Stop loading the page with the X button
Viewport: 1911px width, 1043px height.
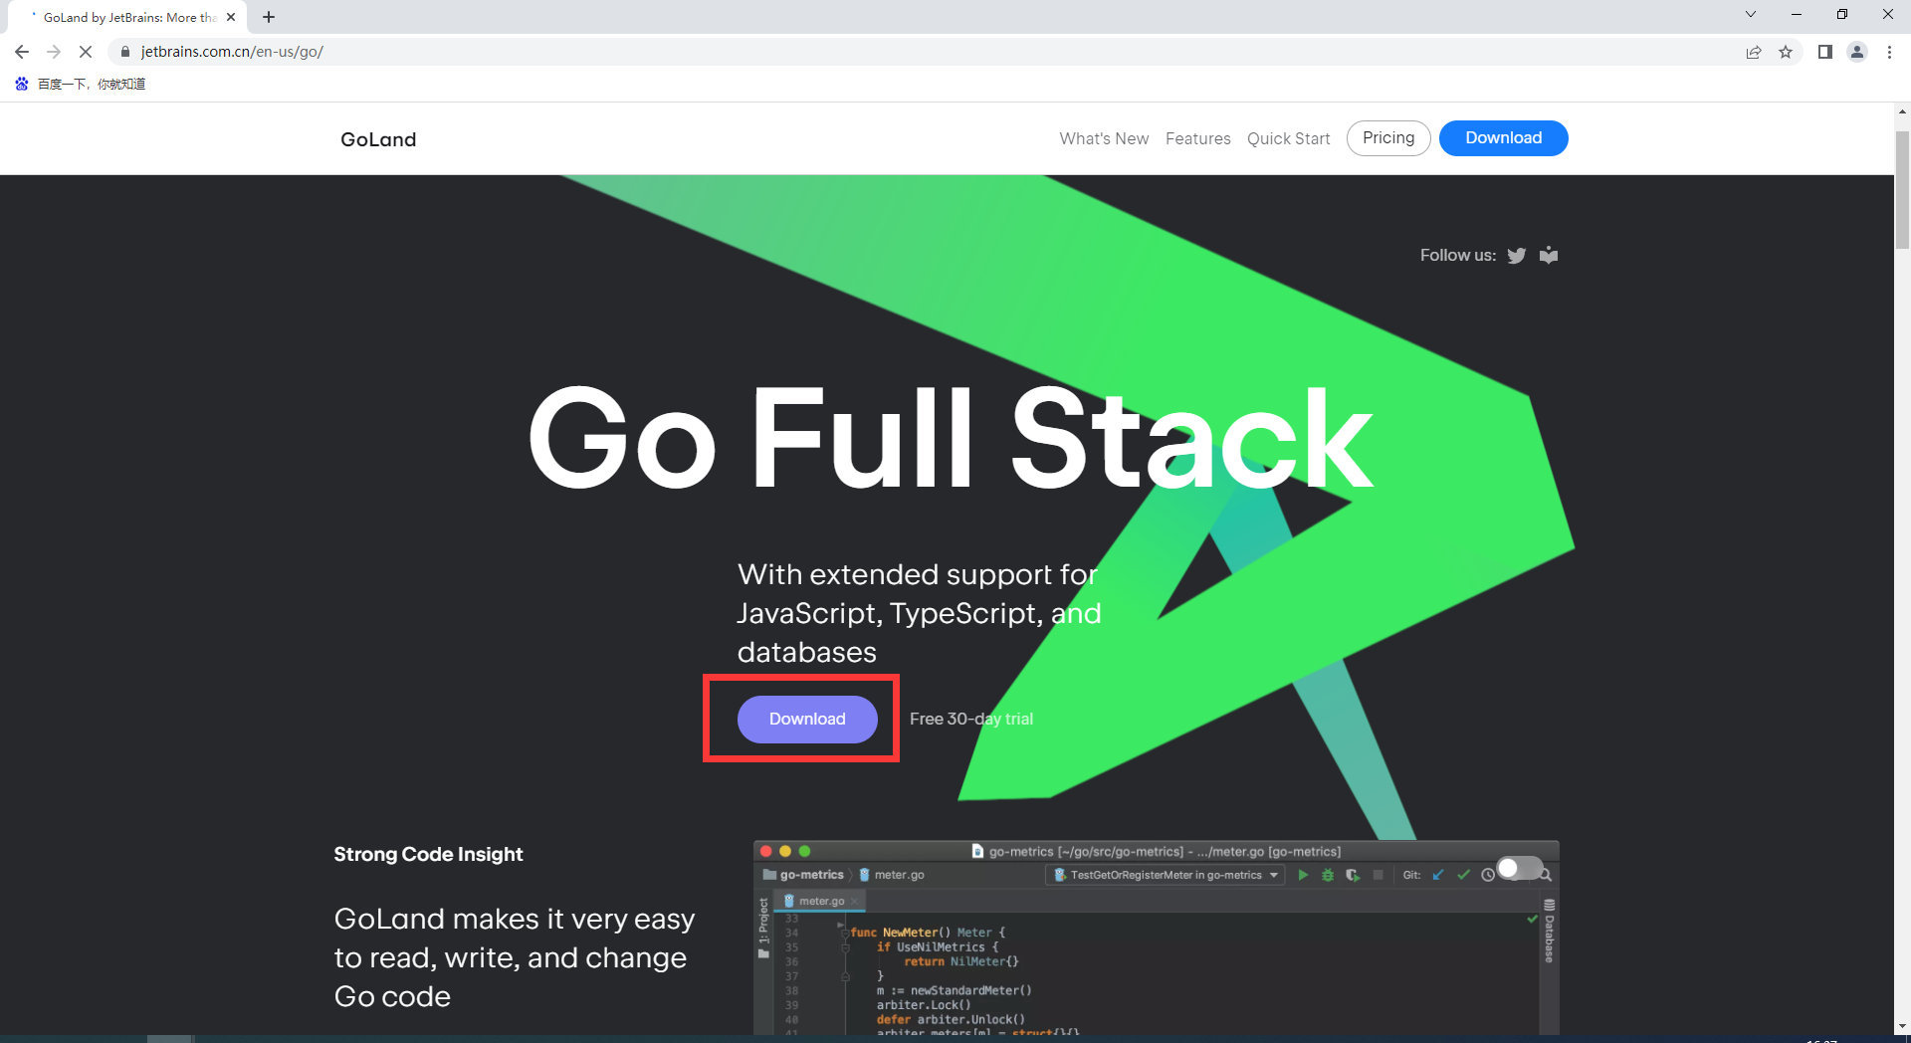point(86,52)
